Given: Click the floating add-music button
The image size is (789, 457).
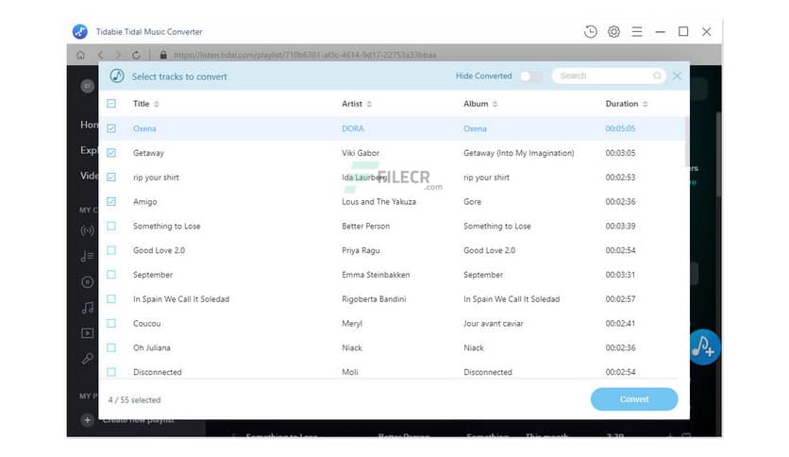Looking at the screenshot, I should tap(704, 347).
